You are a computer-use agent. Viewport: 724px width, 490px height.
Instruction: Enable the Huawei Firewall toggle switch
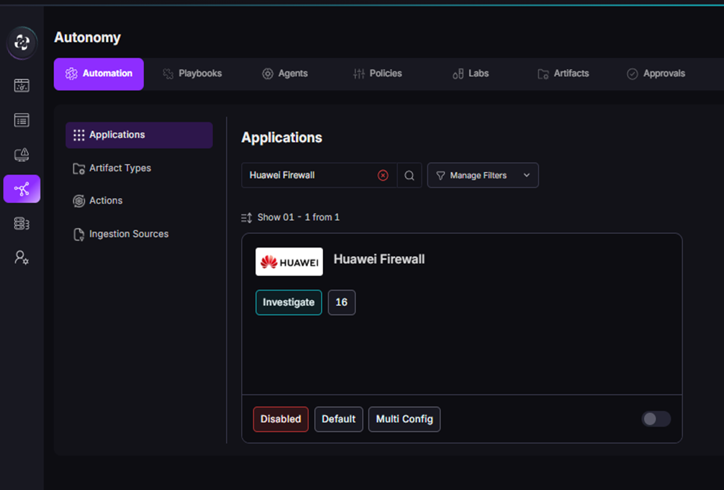coord(656,419)
